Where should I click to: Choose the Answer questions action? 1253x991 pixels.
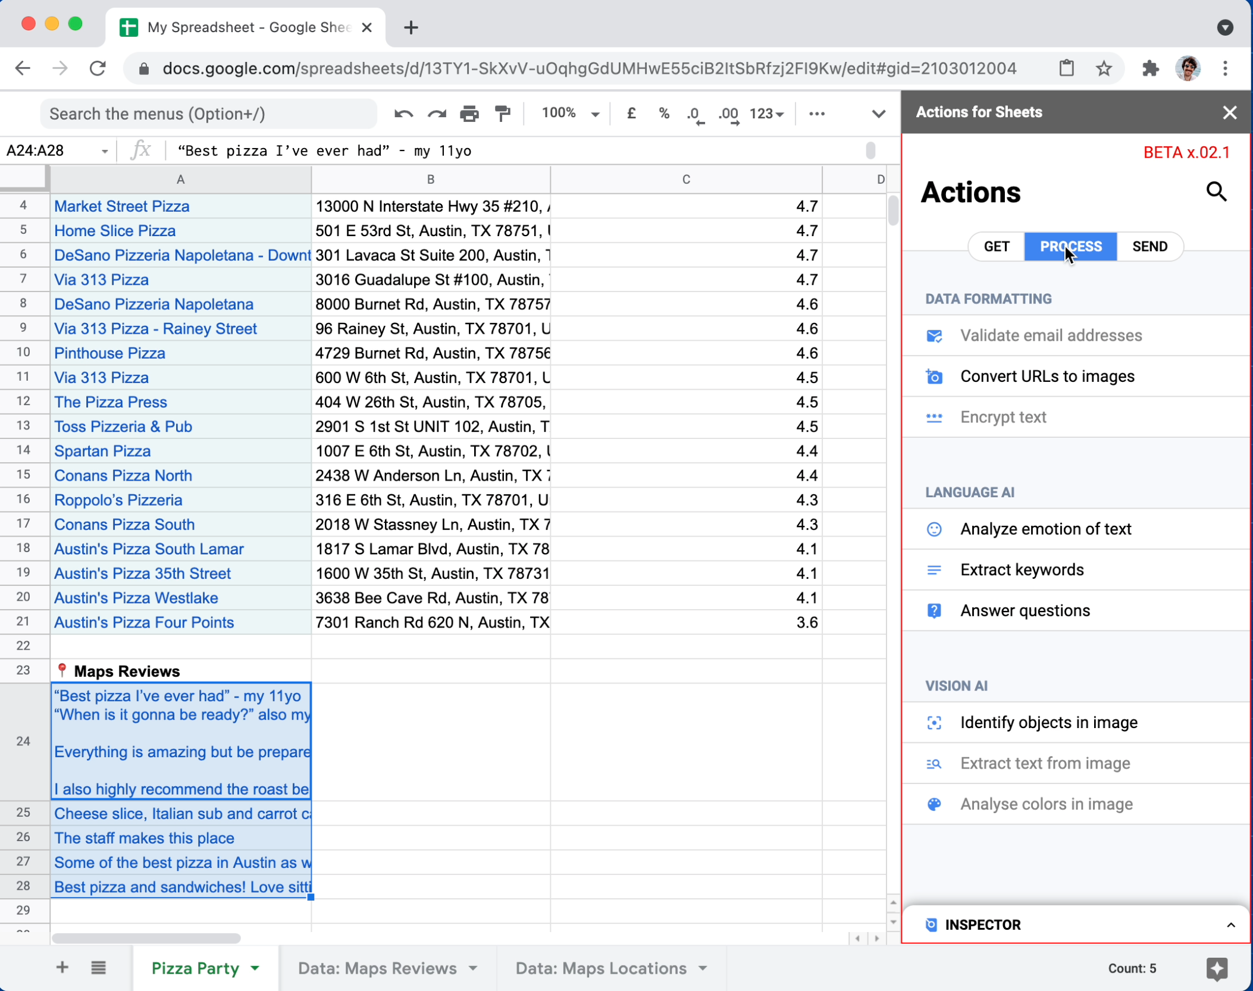pyautogui.click(x=1076, y=611)
